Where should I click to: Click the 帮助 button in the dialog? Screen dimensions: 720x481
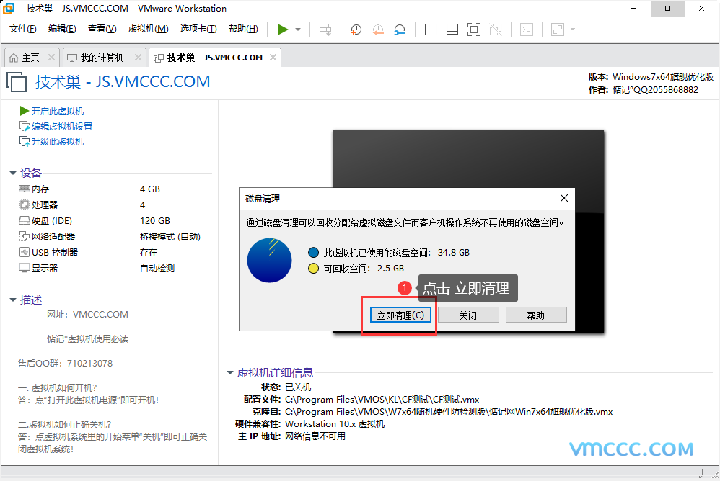click(536, 315)
